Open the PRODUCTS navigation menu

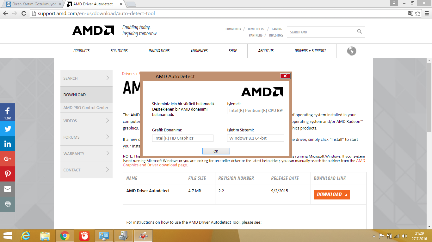pyautogui.click(x=81, y=51)
